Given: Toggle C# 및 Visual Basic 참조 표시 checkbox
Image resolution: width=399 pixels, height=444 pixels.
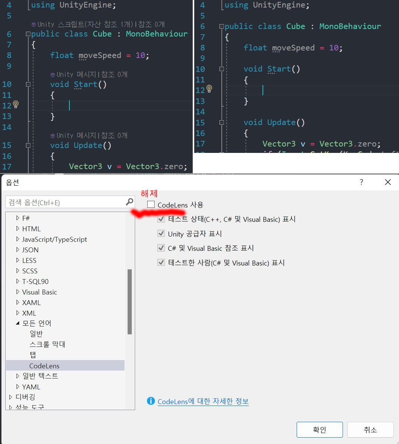Looking at the screenshot, I should [161, 248].
